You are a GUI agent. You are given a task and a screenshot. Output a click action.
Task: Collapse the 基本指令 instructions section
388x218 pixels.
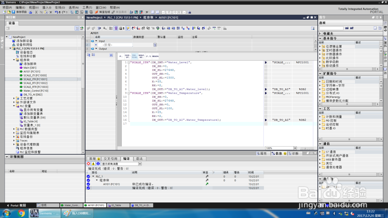(x=320, y=38)
